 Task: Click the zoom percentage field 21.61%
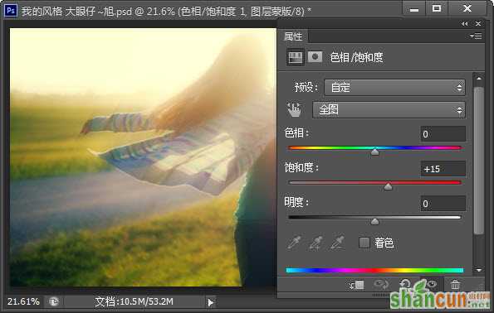23,301
